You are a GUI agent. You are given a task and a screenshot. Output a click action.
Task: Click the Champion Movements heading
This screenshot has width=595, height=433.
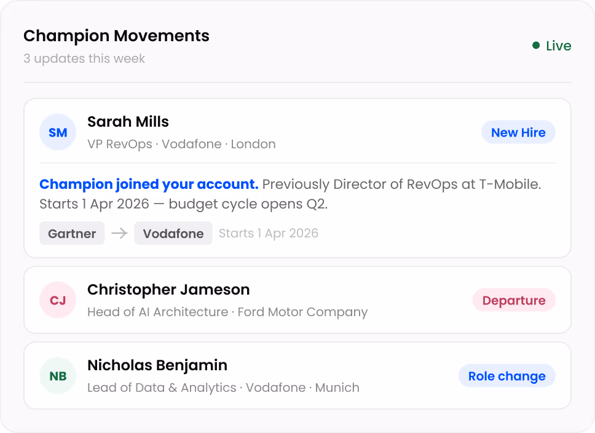tap(116, 36)
